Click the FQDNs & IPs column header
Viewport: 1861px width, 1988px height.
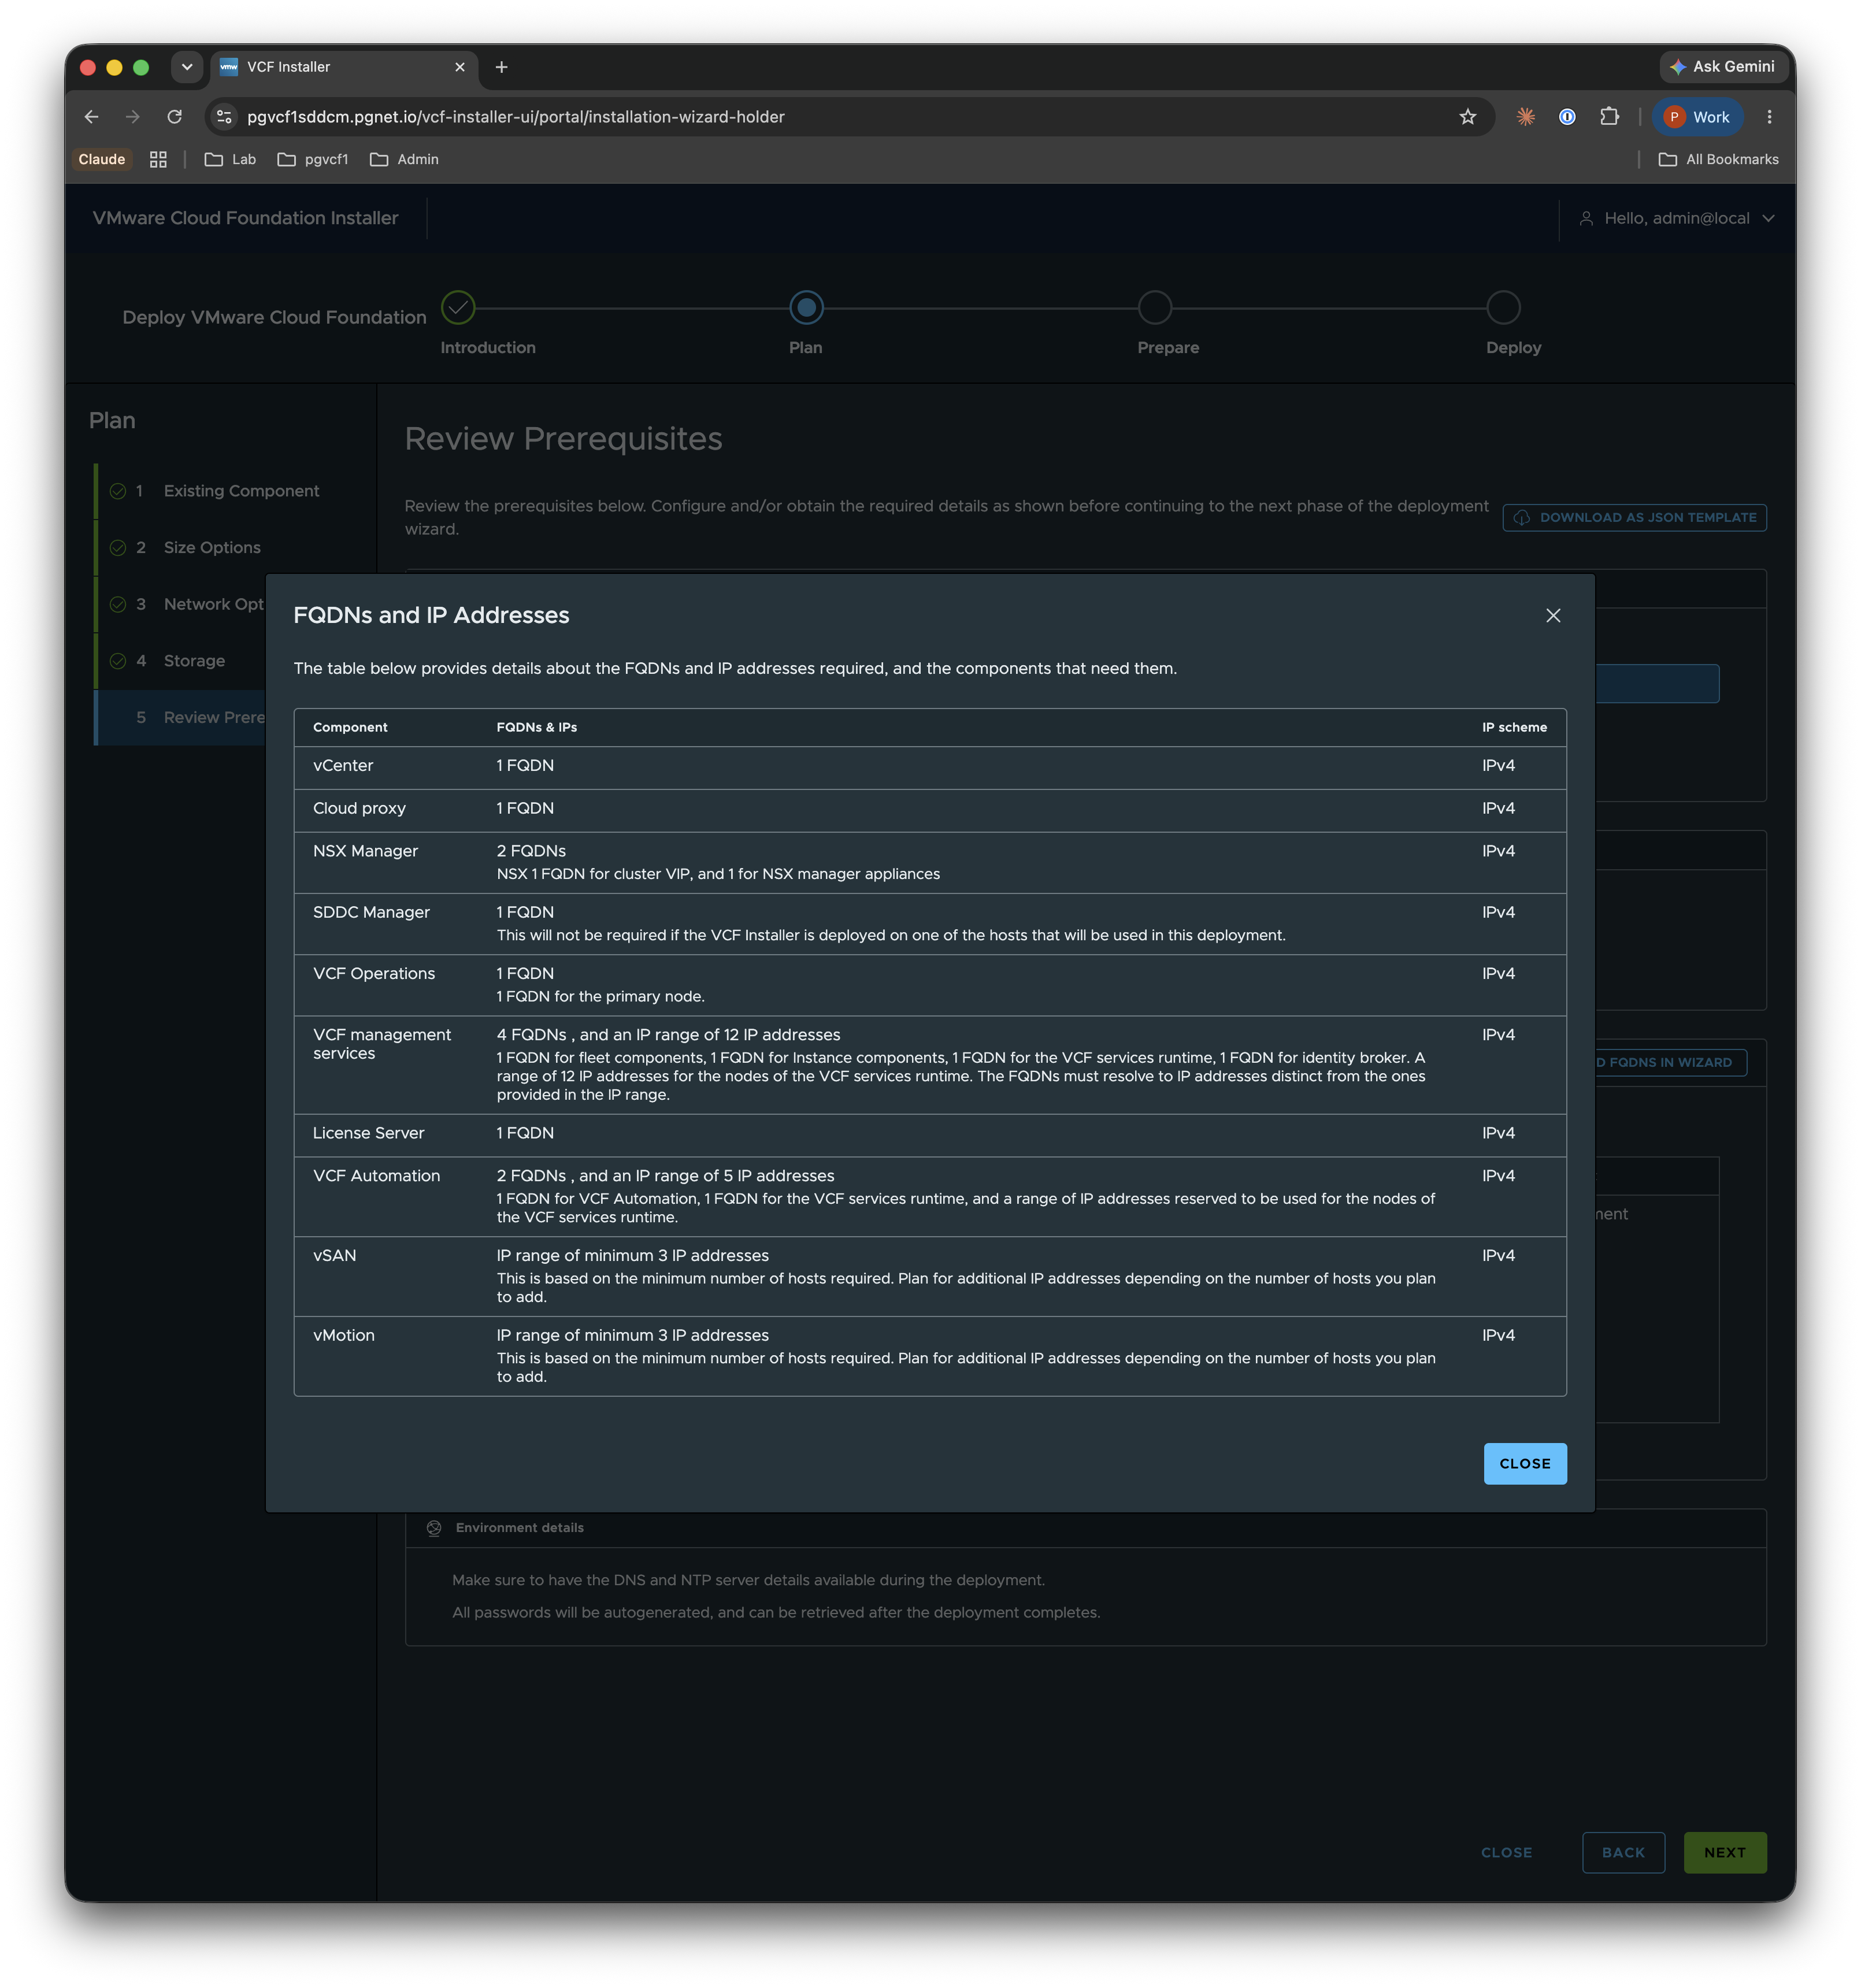(536, 727)
